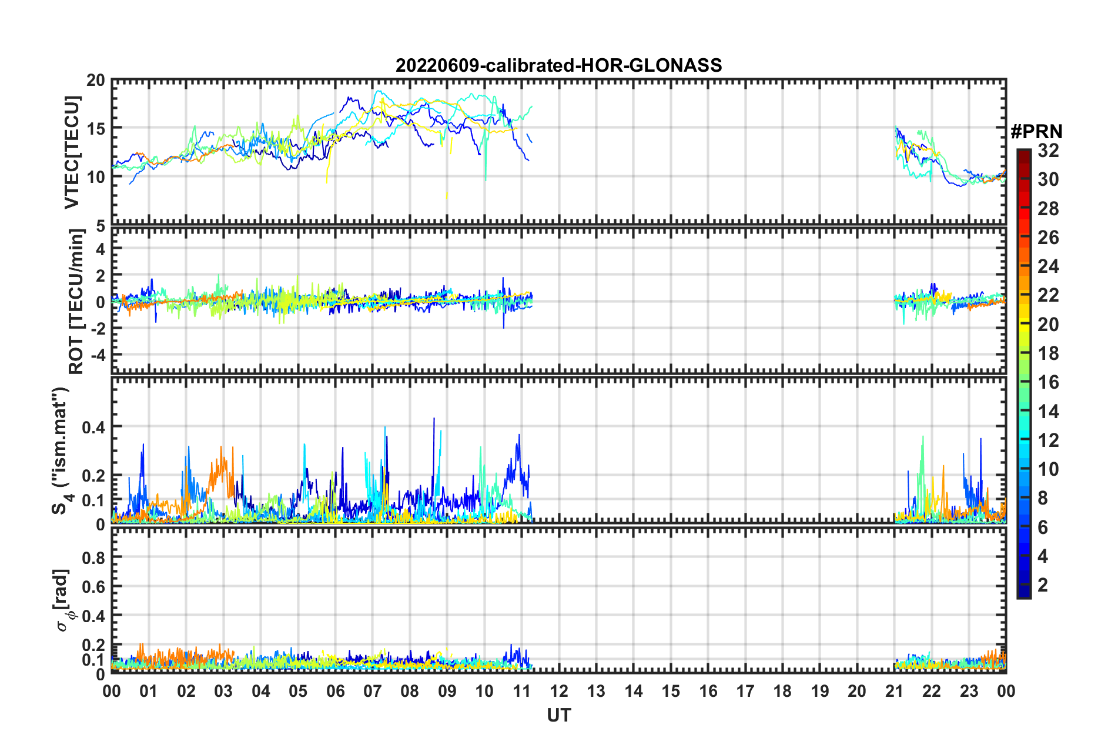Click sigma phi y-axis tick label 0.6
The image size is (1118, 748).
(x=93, y=587)
